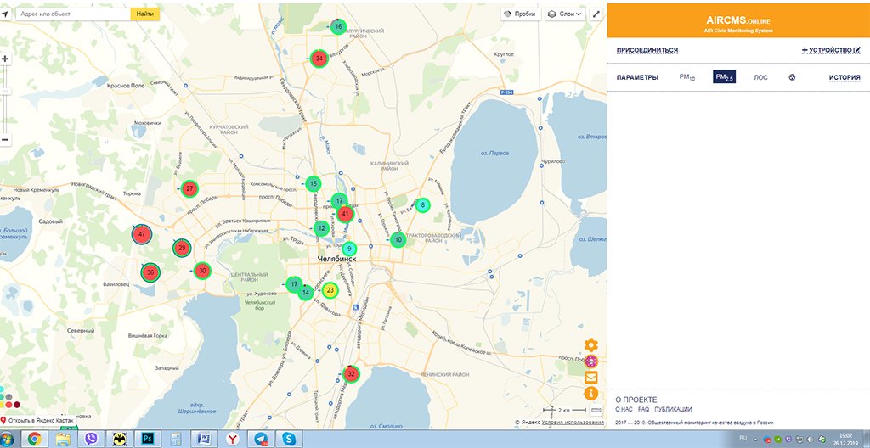Click the address search input field

73,14
